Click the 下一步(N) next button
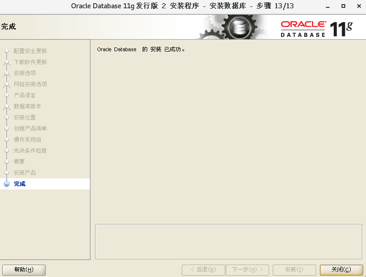 [248, 270]
